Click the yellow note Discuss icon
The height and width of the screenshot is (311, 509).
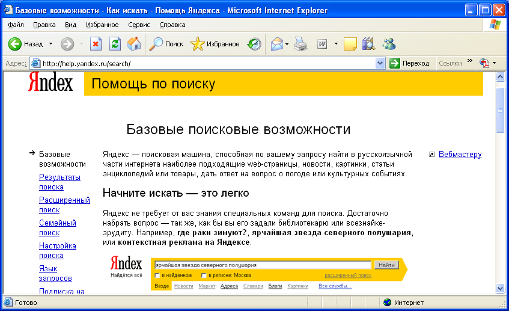coord(350,44)
